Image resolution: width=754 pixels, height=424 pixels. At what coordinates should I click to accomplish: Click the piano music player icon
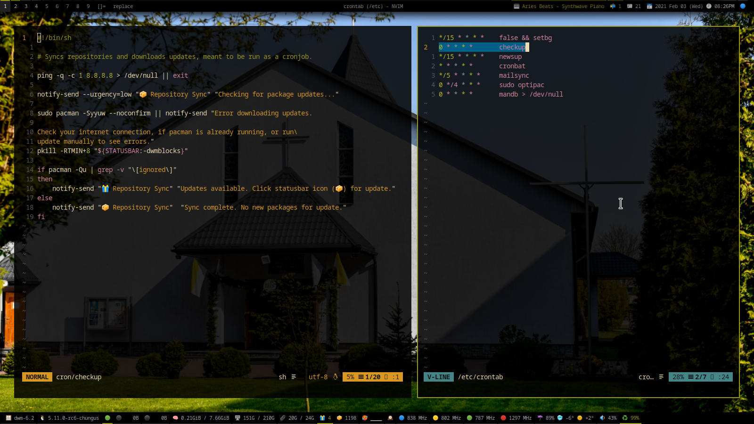coord(516,6)
